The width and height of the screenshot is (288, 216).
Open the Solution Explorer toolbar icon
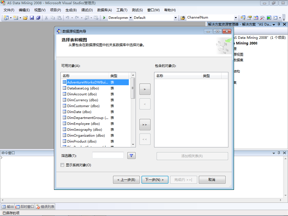tap(243, 18)
